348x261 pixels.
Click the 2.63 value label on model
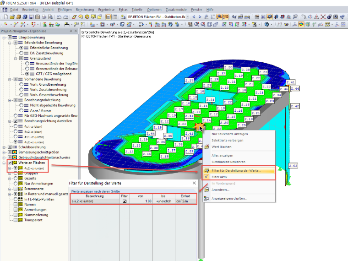click(x=293, y=166)
